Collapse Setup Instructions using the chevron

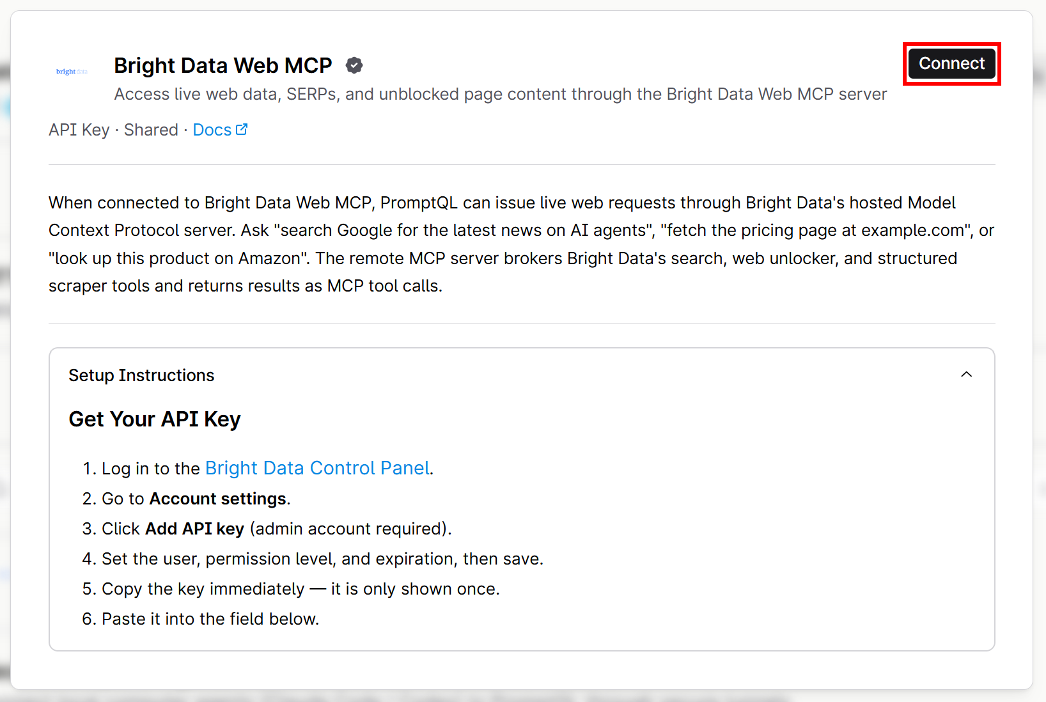[x=966, y=375]
